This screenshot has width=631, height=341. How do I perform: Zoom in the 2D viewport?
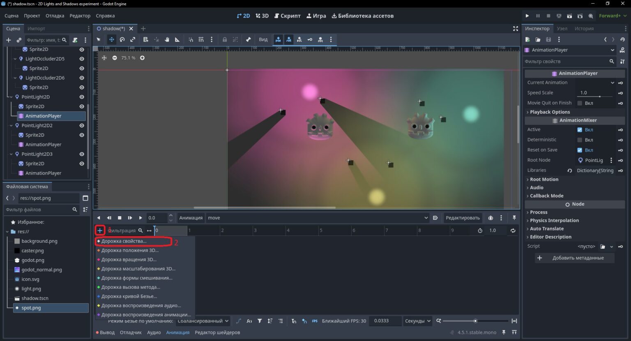pyautogui.click(x=142, y=58)
